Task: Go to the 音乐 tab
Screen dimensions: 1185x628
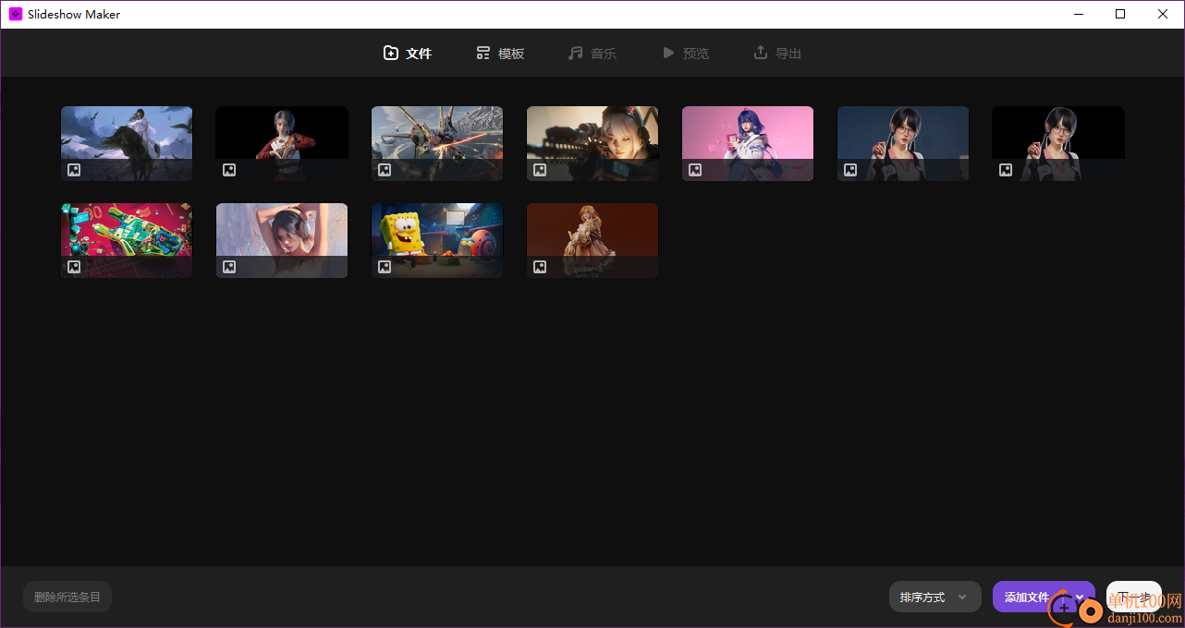Action: coord(592,54)
